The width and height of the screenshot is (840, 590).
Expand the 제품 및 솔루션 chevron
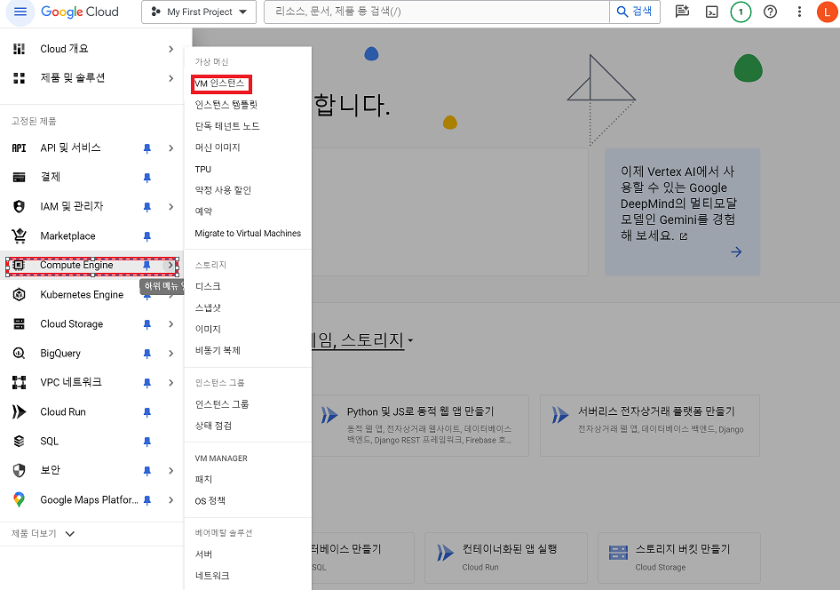click(170, 78)
